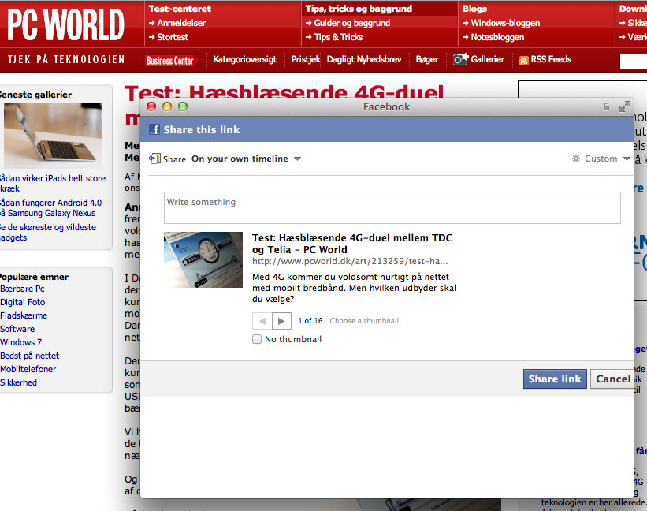Open the Mobiltelefoner topic link
The height and width of the screenshot is (511, 647).
pyautogui.click(x=28, y=369)
